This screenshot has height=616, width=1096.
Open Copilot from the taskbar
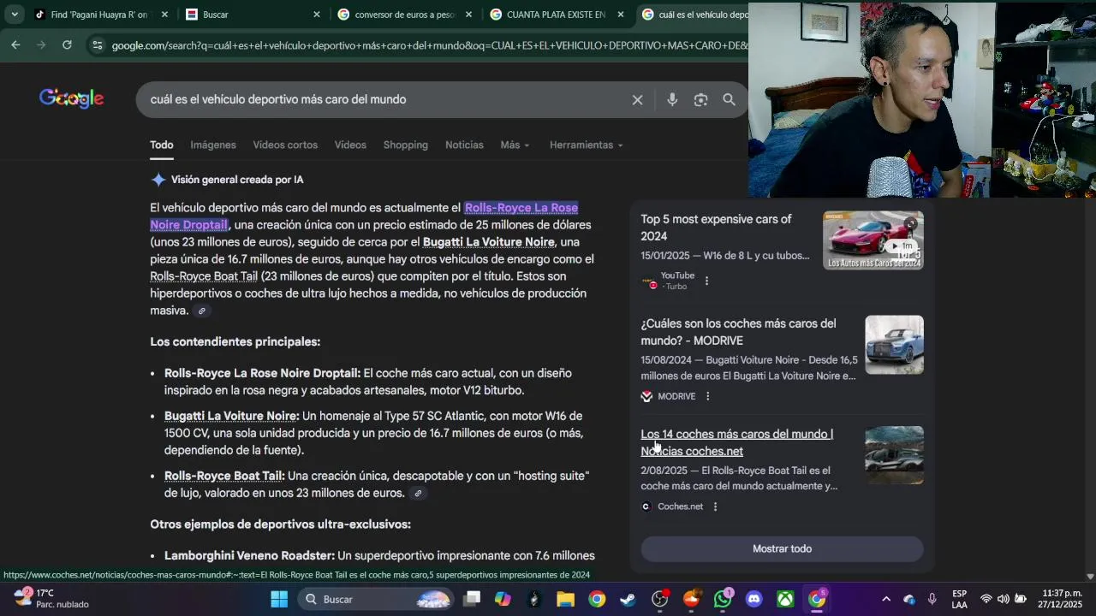tap(503, 599)
